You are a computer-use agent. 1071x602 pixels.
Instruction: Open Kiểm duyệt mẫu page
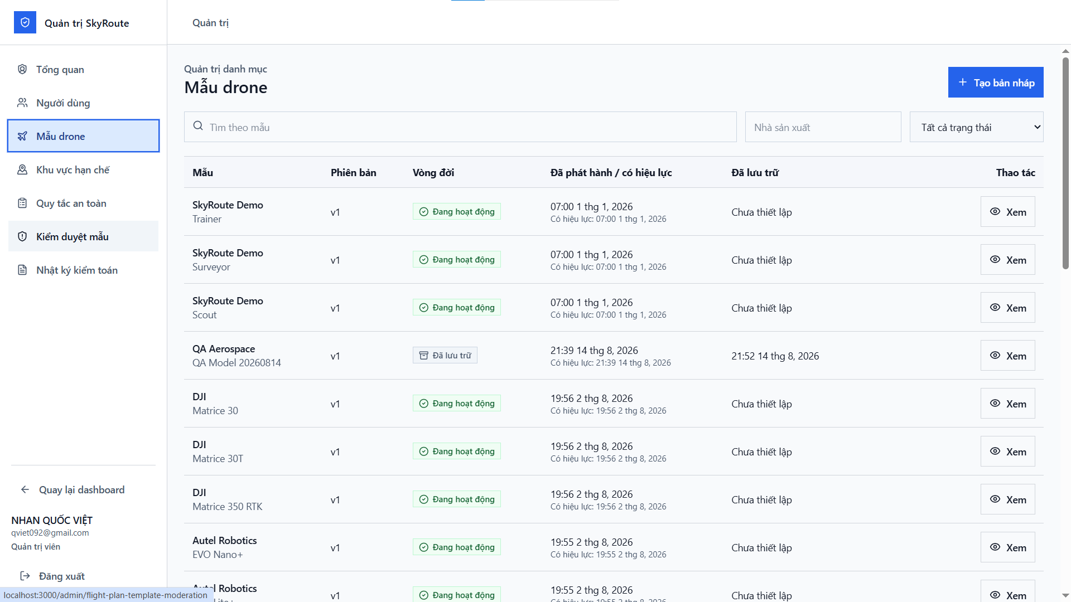coord(83,236)
